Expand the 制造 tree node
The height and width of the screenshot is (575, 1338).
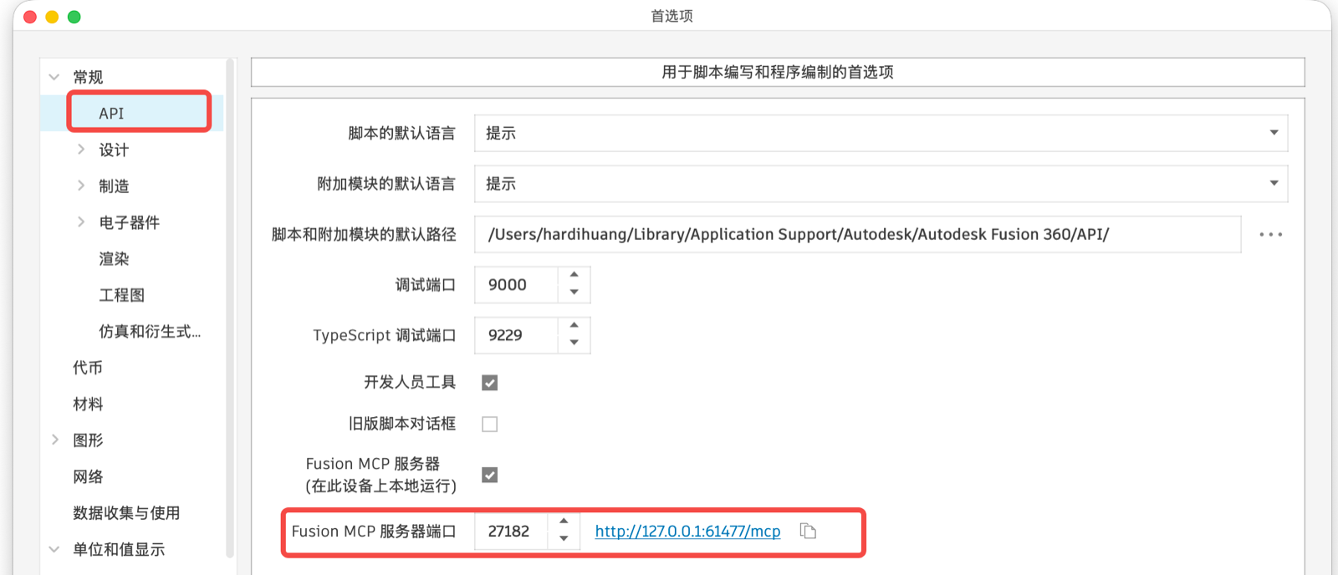(81, 186)
